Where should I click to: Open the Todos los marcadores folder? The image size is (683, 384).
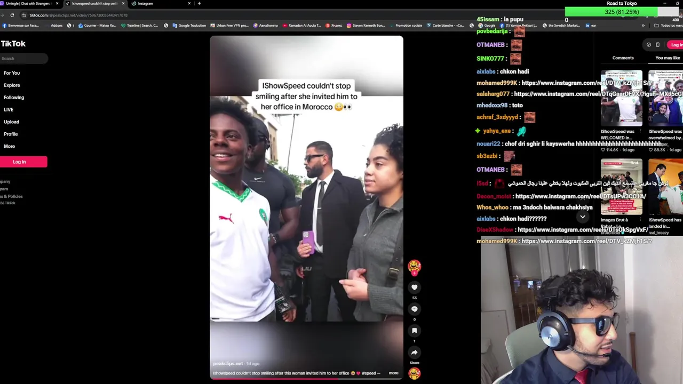[x=669, y=25]
